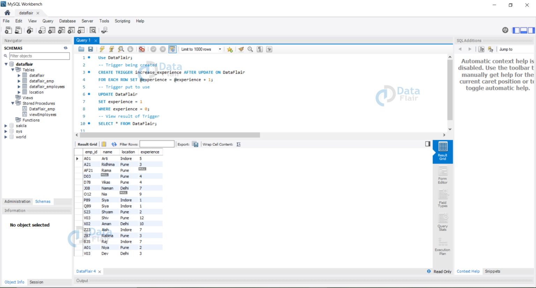Focus the Filter objects search field
This screenshot has width=536, height=288.
(39, 56)
